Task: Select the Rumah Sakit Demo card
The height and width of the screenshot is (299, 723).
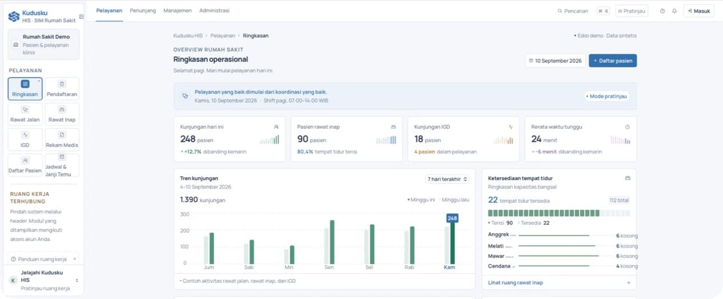Action: pos(43,45)
